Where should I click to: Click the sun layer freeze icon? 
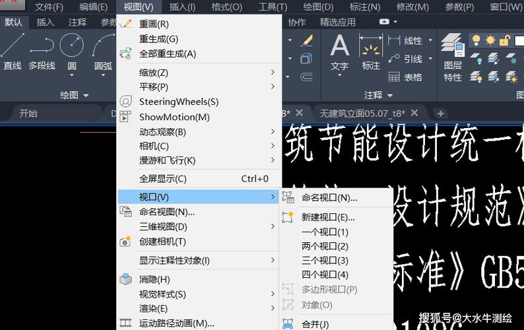[x=490, y=40]
